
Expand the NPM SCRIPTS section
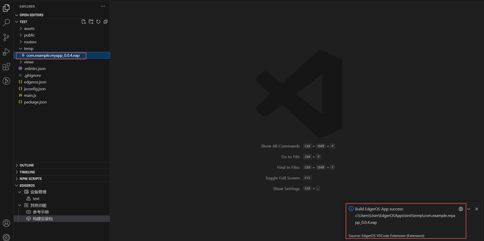(x=30, y=179)
